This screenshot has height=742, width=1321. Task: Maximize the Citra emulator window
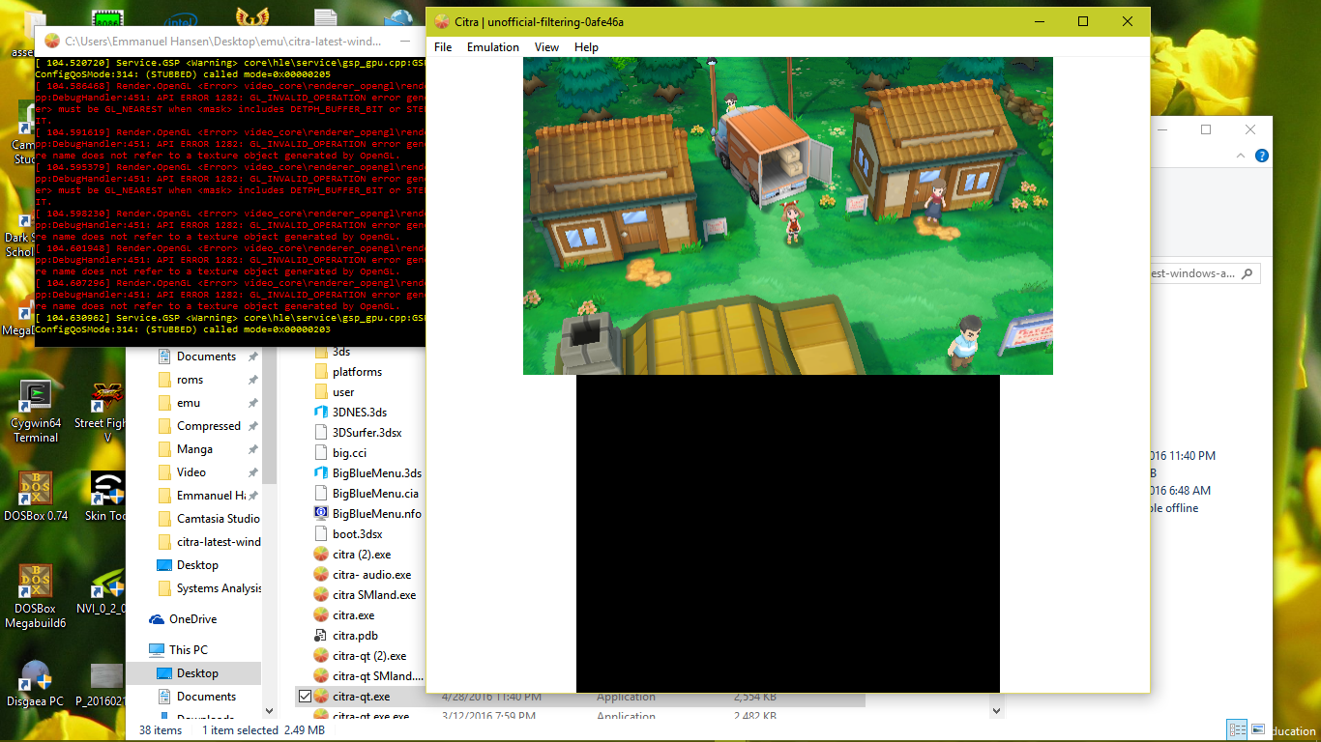pyautogui.click(x=1083, y=21)
